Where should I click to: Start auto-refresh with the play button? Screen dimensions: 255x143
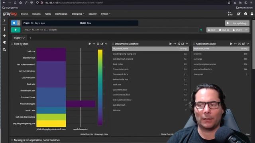[x=228, y=23]
